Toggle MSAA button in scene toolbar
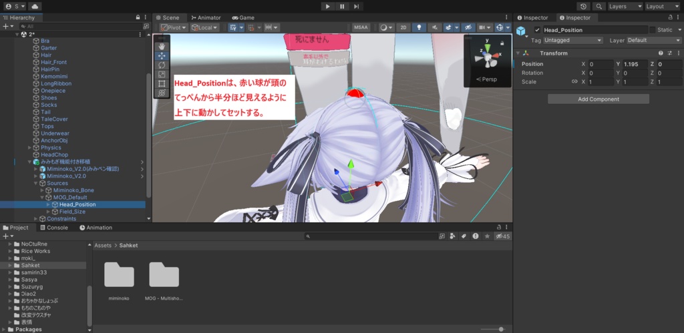This screenshot has height=333, width=684. [x=361, y=27]
